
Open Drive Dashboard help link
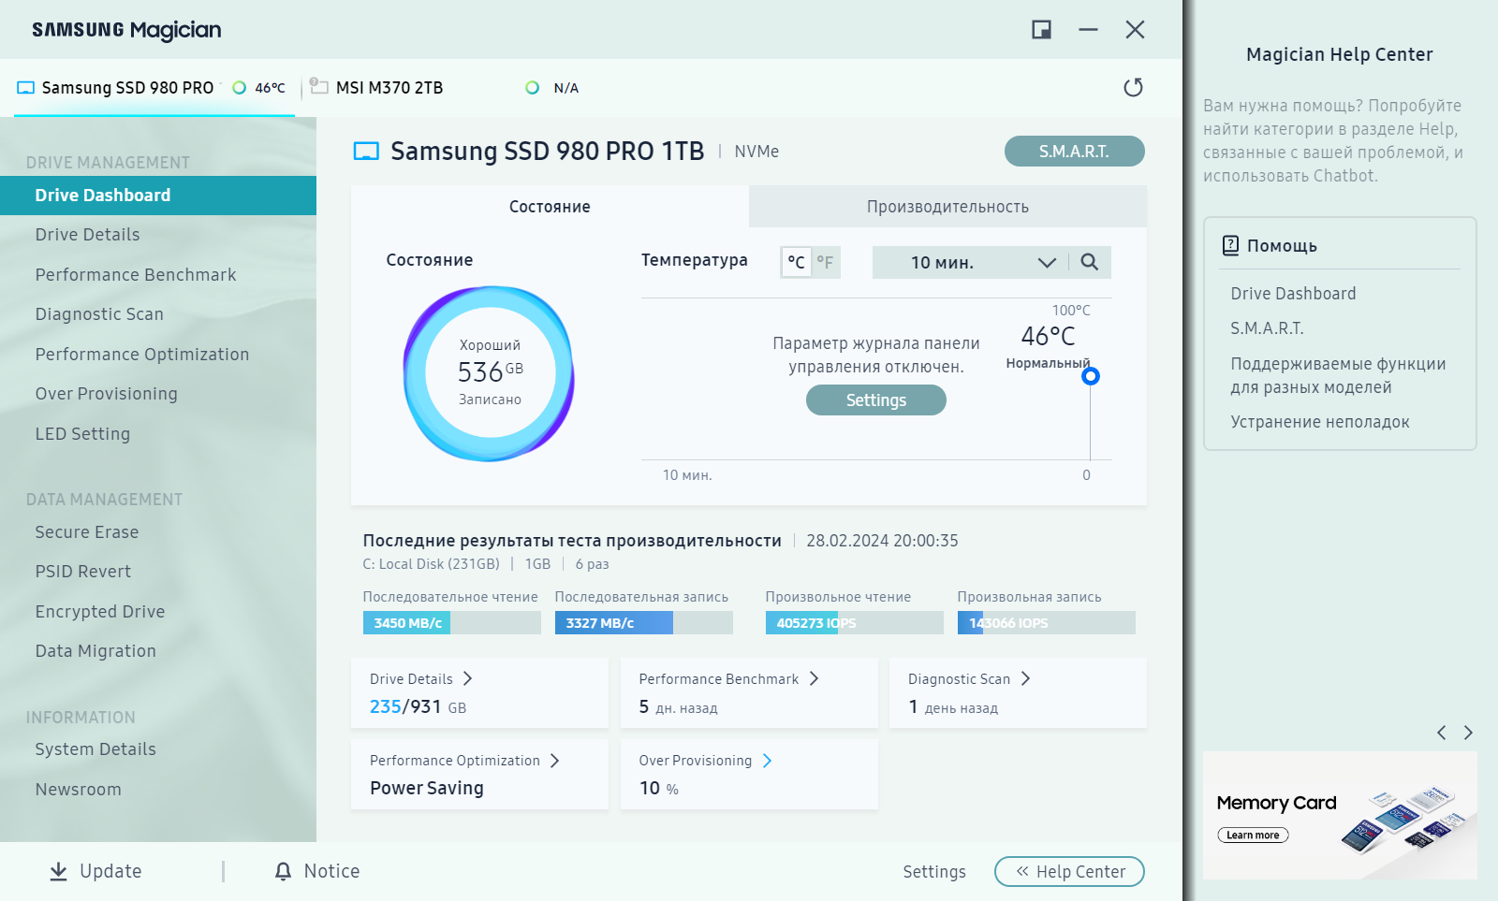coord(1293,294)
